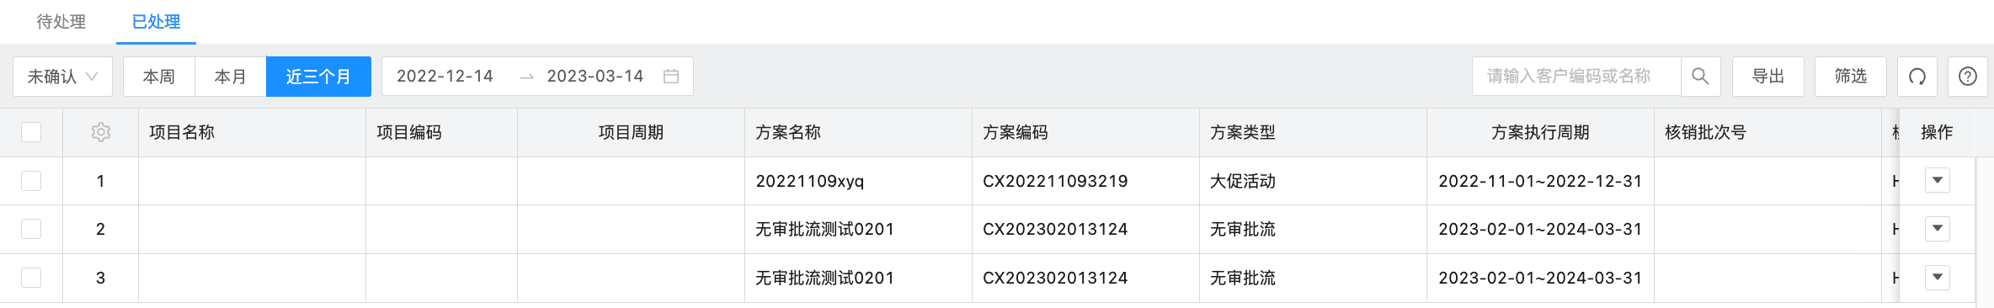Tick the select-all header checkbox

[31, 132]
